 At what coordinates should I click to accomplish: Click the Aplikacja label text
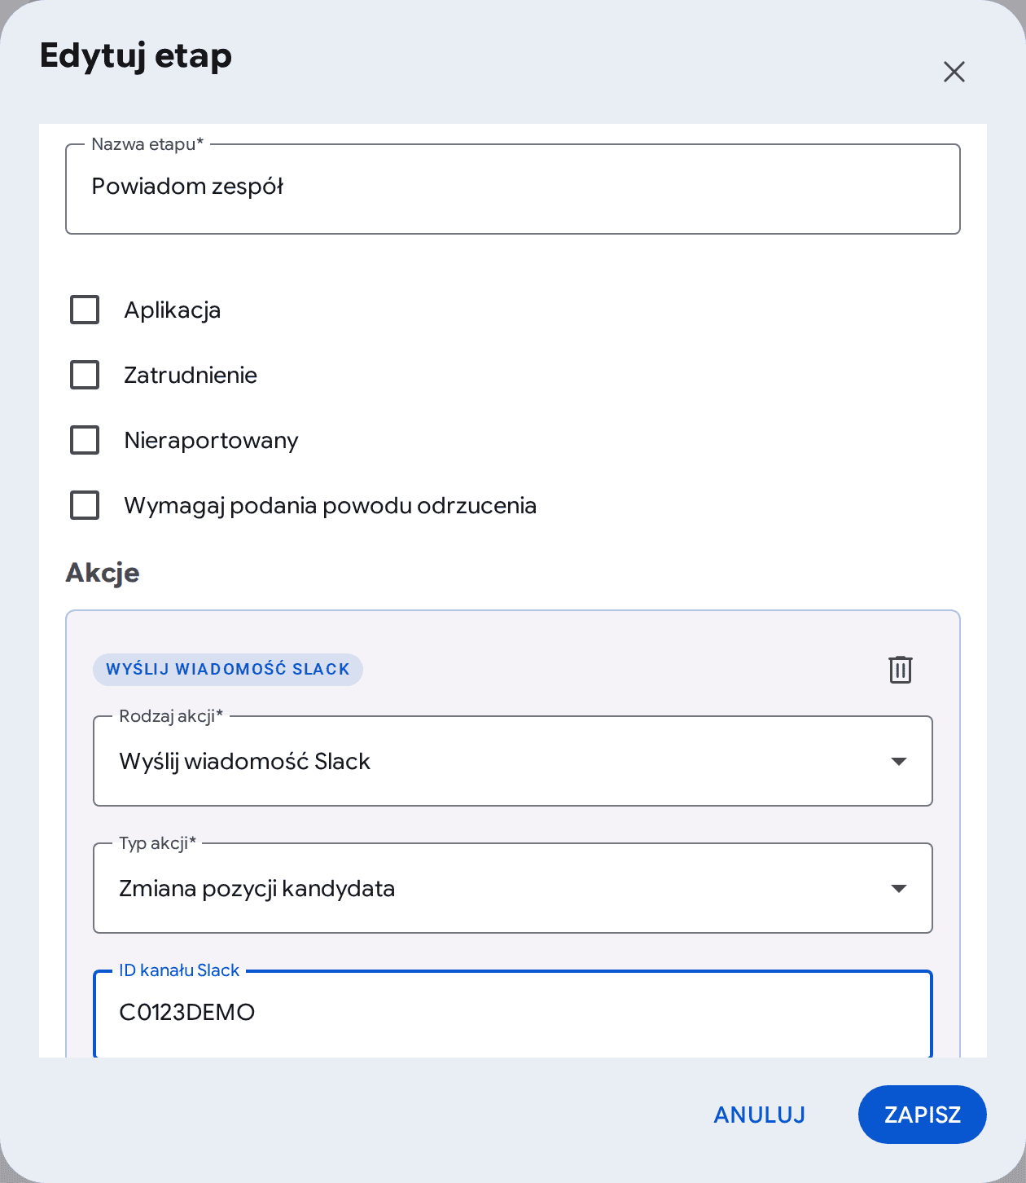tap(173, 310)
